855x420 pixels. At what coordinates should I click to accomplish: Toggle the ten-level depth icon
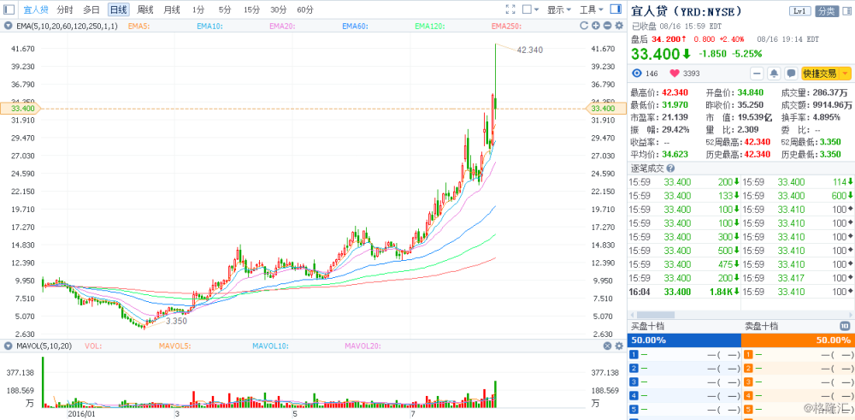845,326
